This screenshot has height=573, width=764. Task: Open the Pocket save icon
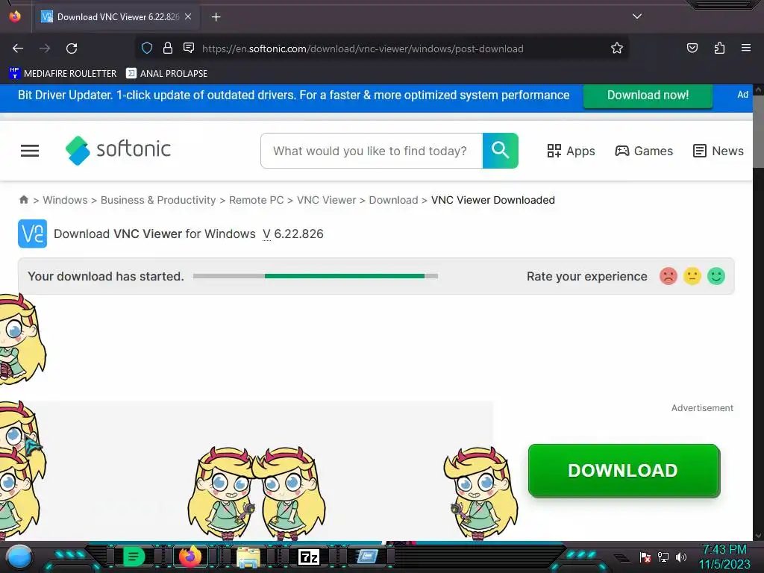pos(692,48)
